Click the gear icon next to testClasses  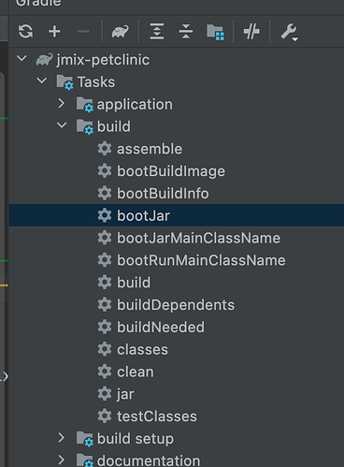tap(105, 416)
